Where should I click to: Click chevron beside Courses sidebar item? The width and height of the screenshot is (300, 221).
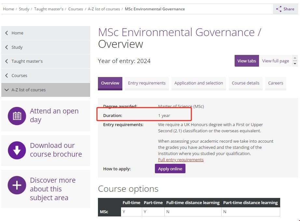[7, 75]
